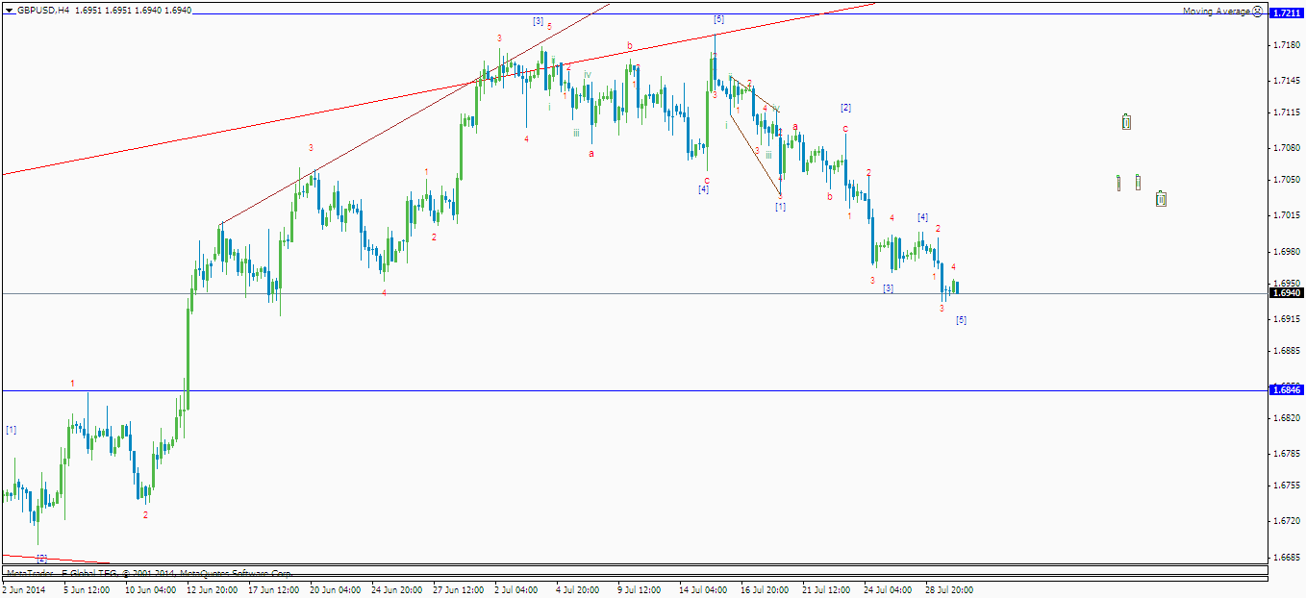The width and height of the screenshot is (1306, 598).
Task: Select the blue horizontal line at 1.6846
Action: coord(635,390)
